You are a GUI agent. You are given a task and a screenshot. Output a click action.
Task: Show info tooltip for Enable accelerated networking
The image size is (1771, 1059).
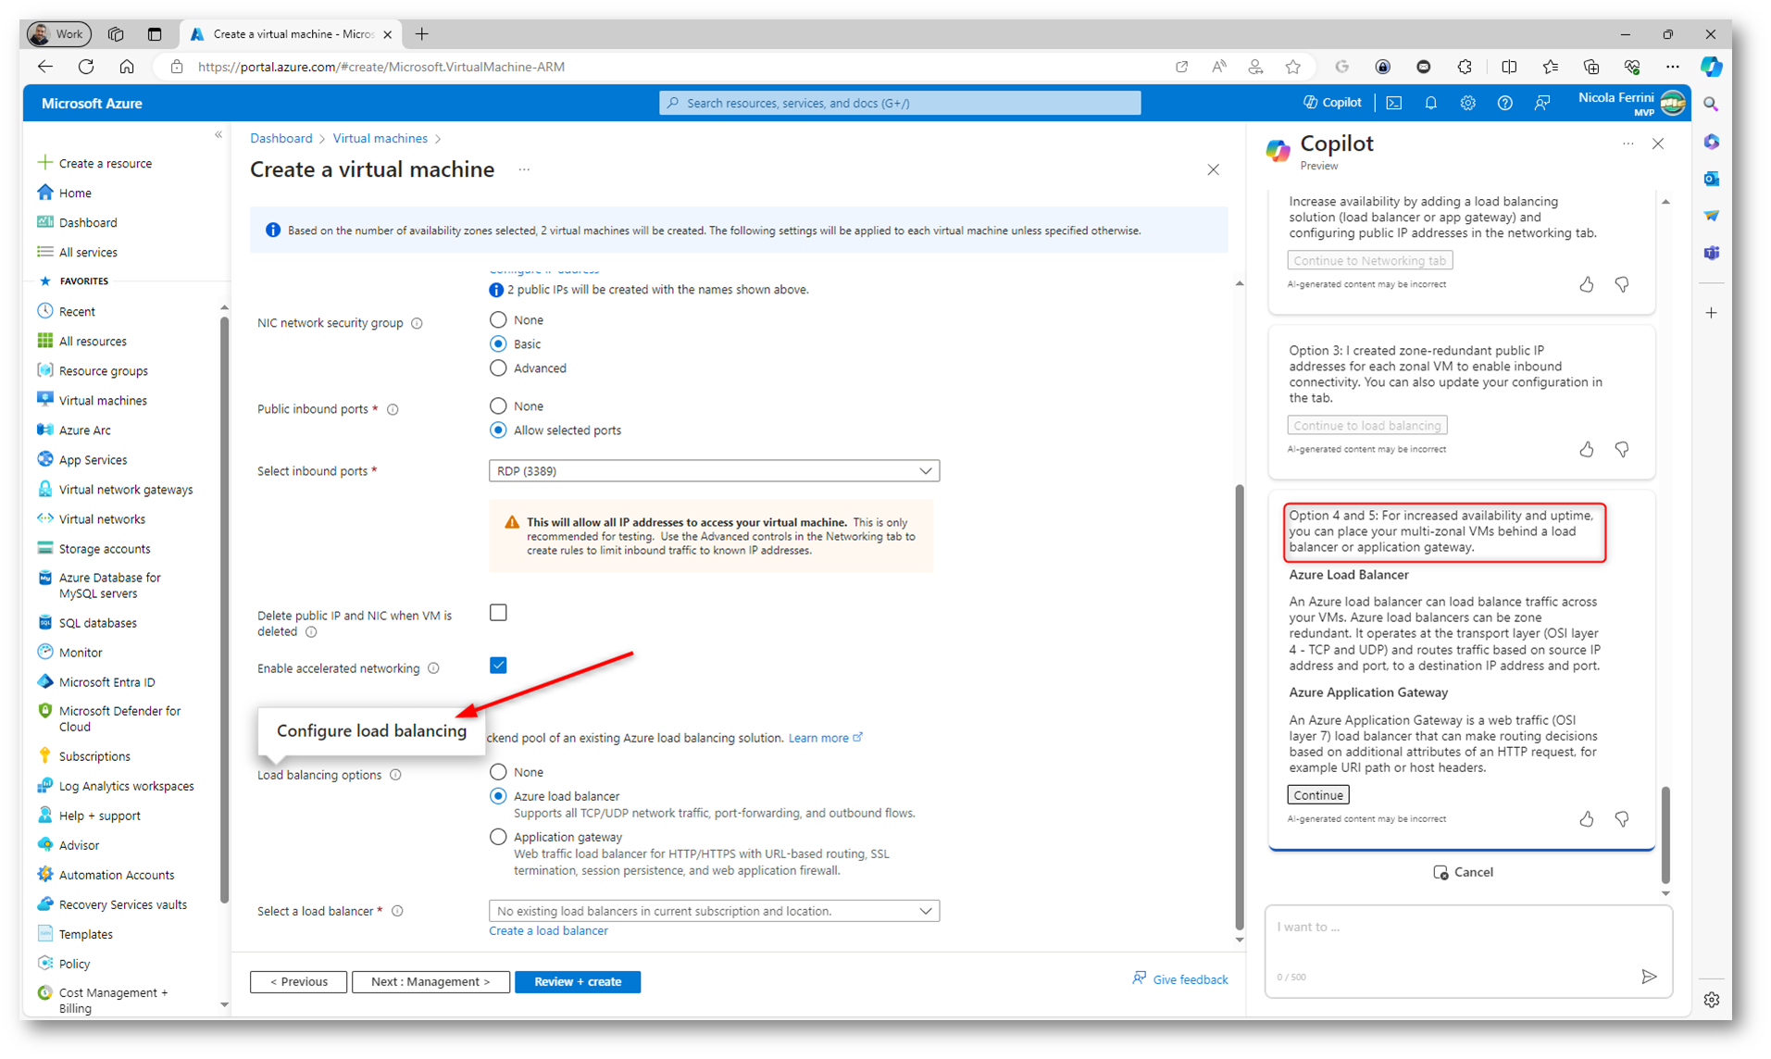coord(433,668)
